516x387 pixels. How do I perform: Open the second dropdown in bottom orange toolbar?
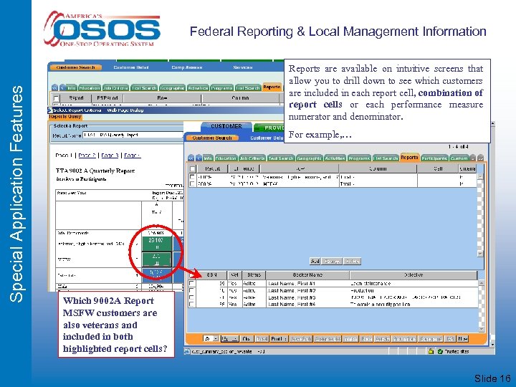point(230,338)
